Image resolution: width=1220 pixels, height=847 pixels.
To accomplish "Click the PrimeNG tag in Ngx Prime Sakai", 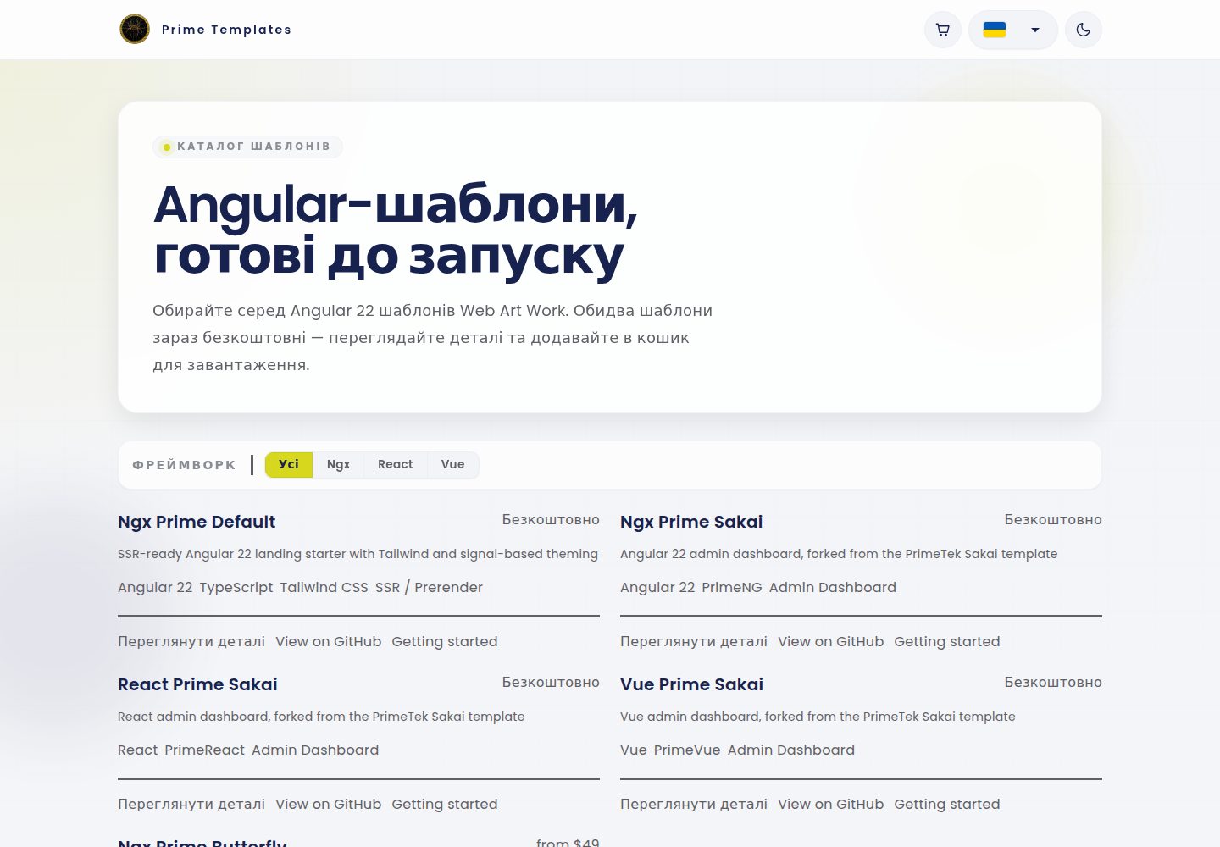I will pos(732,587).
